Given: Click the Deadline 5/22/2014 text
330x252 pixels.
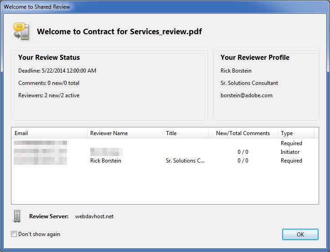Looking at the screenshot, I should pos(57,71).
